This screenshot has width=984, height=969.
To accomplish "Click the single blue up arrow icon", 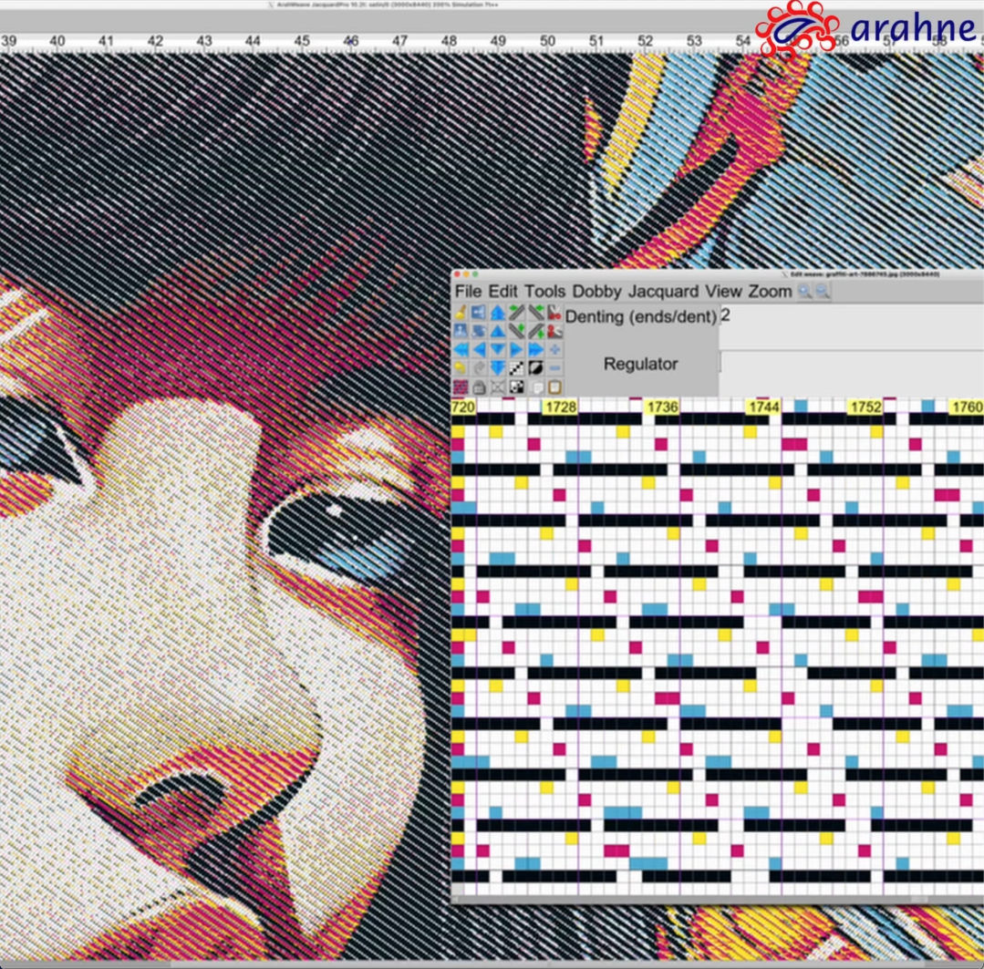I will click(x=498, y=331).
